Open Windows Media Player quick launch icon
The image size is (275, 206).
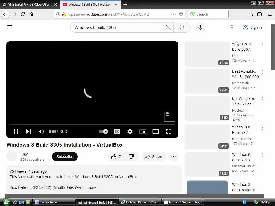[x=28, y=202]
